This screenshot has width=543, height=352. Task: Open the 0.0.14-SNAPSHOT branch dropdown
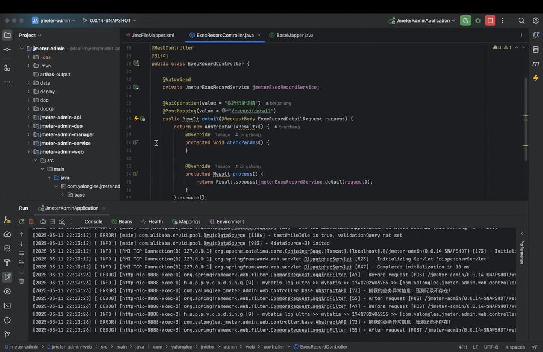[109, 20]
